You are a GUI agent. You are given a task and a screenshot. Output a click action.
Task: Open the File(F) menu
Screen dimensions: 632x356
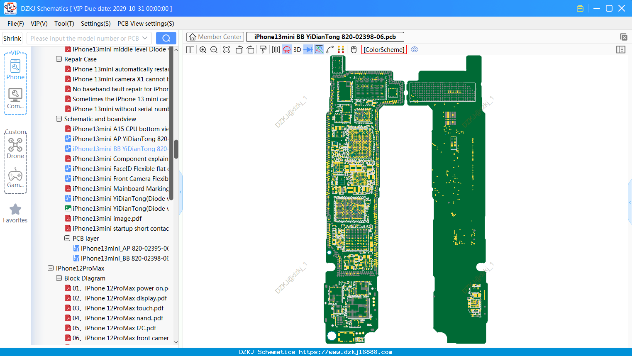(16, 24)
